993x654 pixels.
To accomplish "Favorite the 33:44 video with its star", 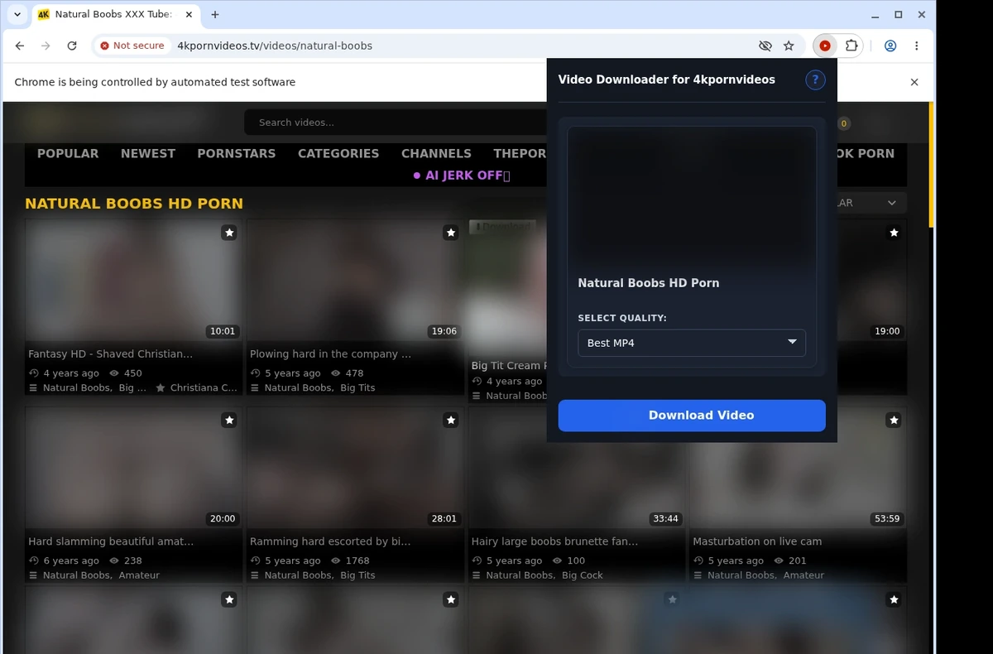I will pyautogui.click(x=672, y=421).
